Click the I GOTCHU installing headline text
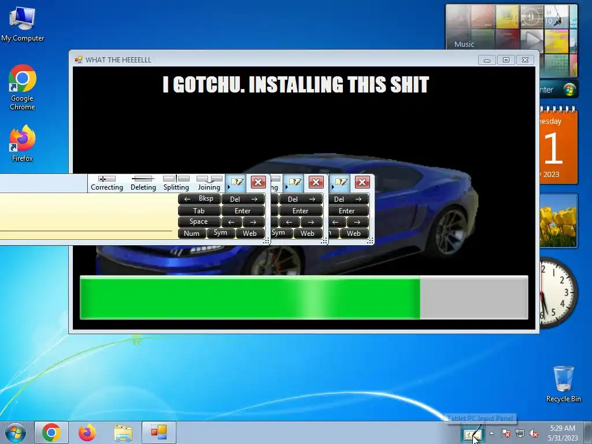The width and height of the screenshot is (592, 444). [296, 84]
